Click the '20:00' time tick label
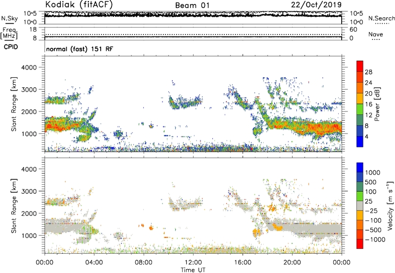Viewport: 395px width, 273px height. 292,263
